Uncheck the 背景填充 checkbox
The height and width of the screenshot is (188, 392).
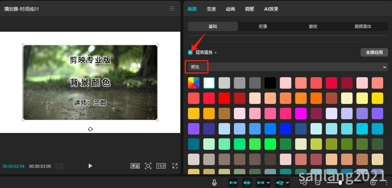190,52
